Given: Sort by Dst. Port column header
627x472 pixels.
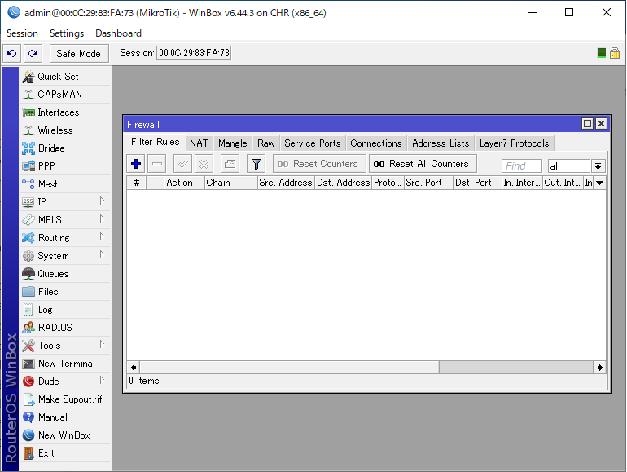Looking at the screenshot, I should pyautogui.click(x=478, y=183).
